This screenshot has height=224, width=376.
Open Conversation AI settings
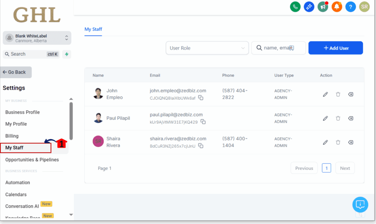point(22,206)
